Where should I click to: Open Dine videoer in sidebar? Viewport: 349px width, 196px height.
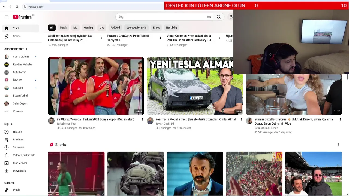point(21,163)
